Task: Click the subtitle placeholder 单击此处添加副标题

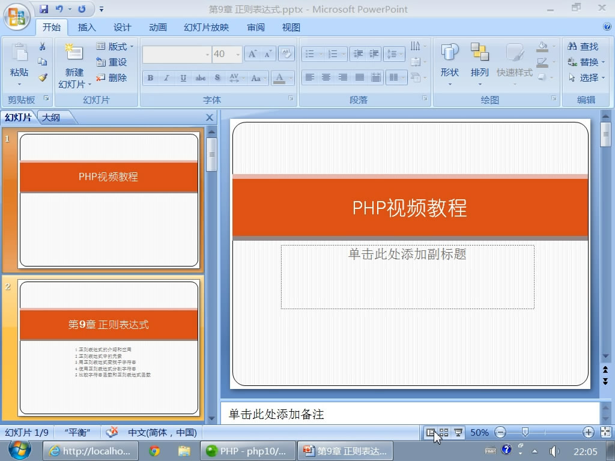Action: coord(407,277)
